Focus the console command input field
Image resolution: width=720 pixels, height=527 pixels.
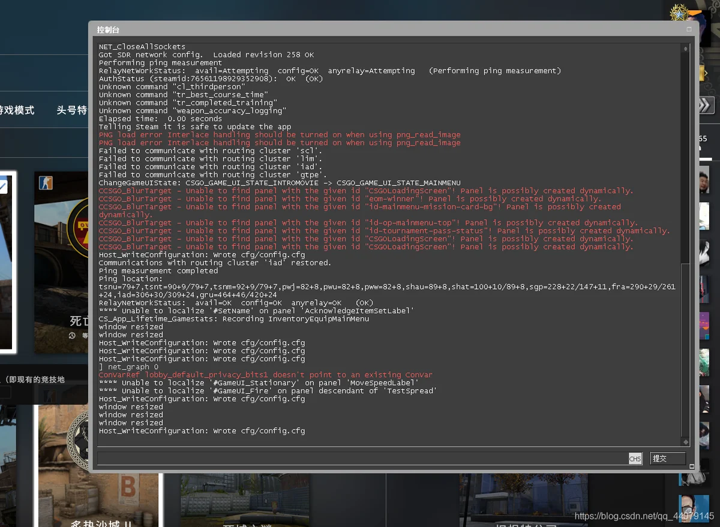(x=362, y=459)
